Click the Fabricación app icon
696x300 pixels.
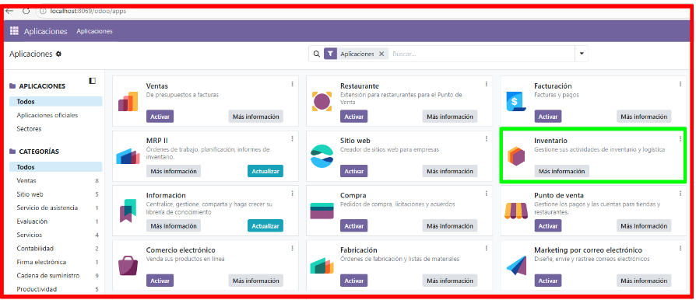tap(322, 266)
